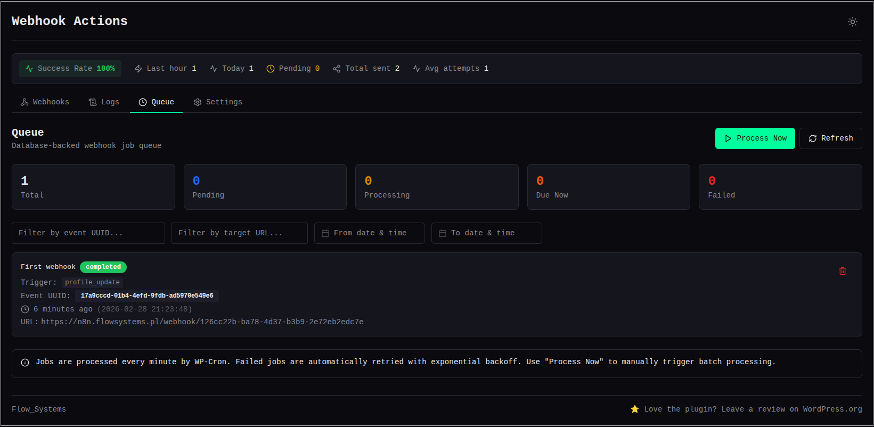Click the info icon in cron notice
This screenshot has height=427, width=874.
coord(25,363)
